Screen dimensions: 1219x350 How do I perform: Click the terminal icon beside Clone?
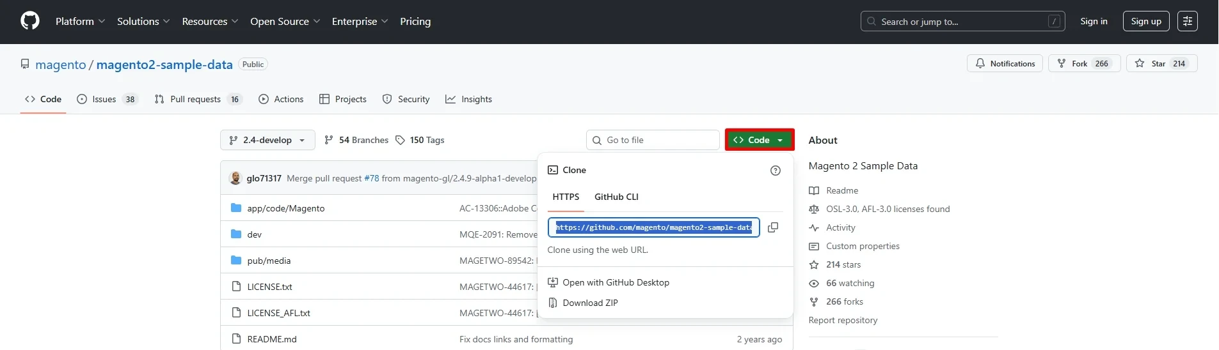pyautogui.click(x=553, y=170)
